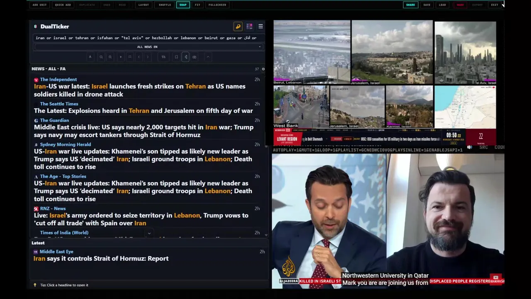Click the Al Jazeera logo on the video

pos(288,266)
